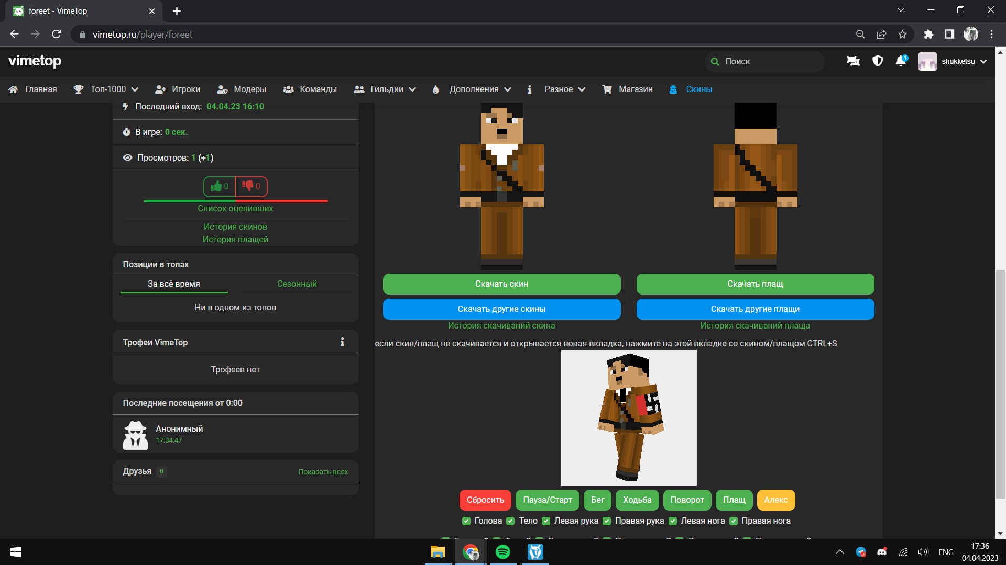Click the page vertical scrollbar
Viewport: 1006px width, 565px height.
click(1000, 385)
